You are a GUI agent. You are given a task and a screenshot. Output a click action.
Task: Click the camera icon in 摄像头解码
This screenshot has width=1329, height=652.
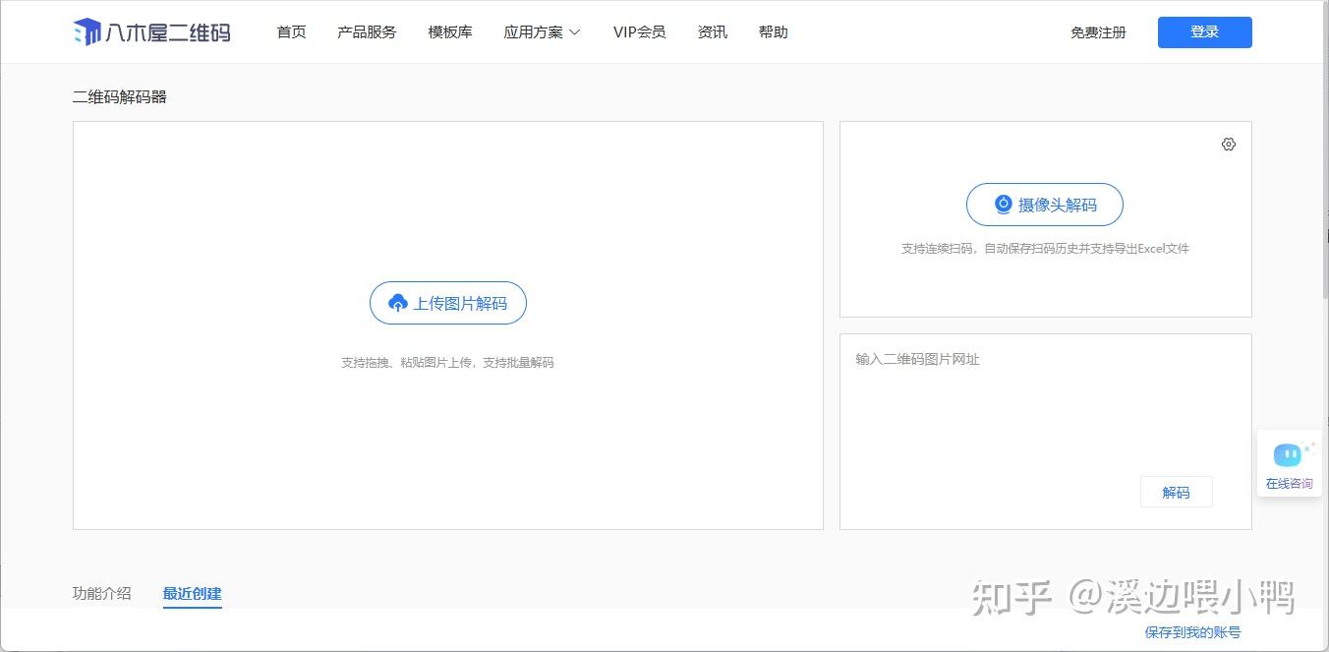coord(1003,205)
